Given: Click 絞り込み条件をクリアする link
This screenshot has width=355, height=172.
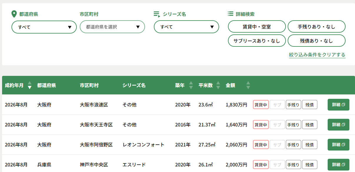Looking at the screenshot, I should (x=317, y=55).
